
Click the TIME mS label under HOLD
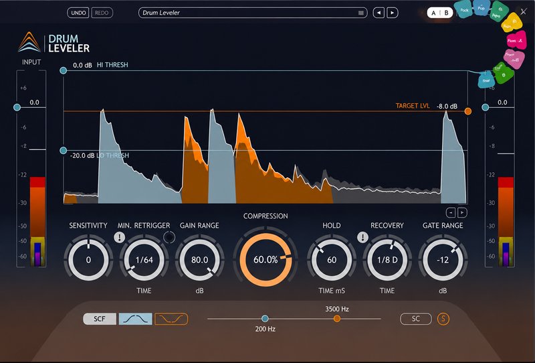[x=332, y=291]
